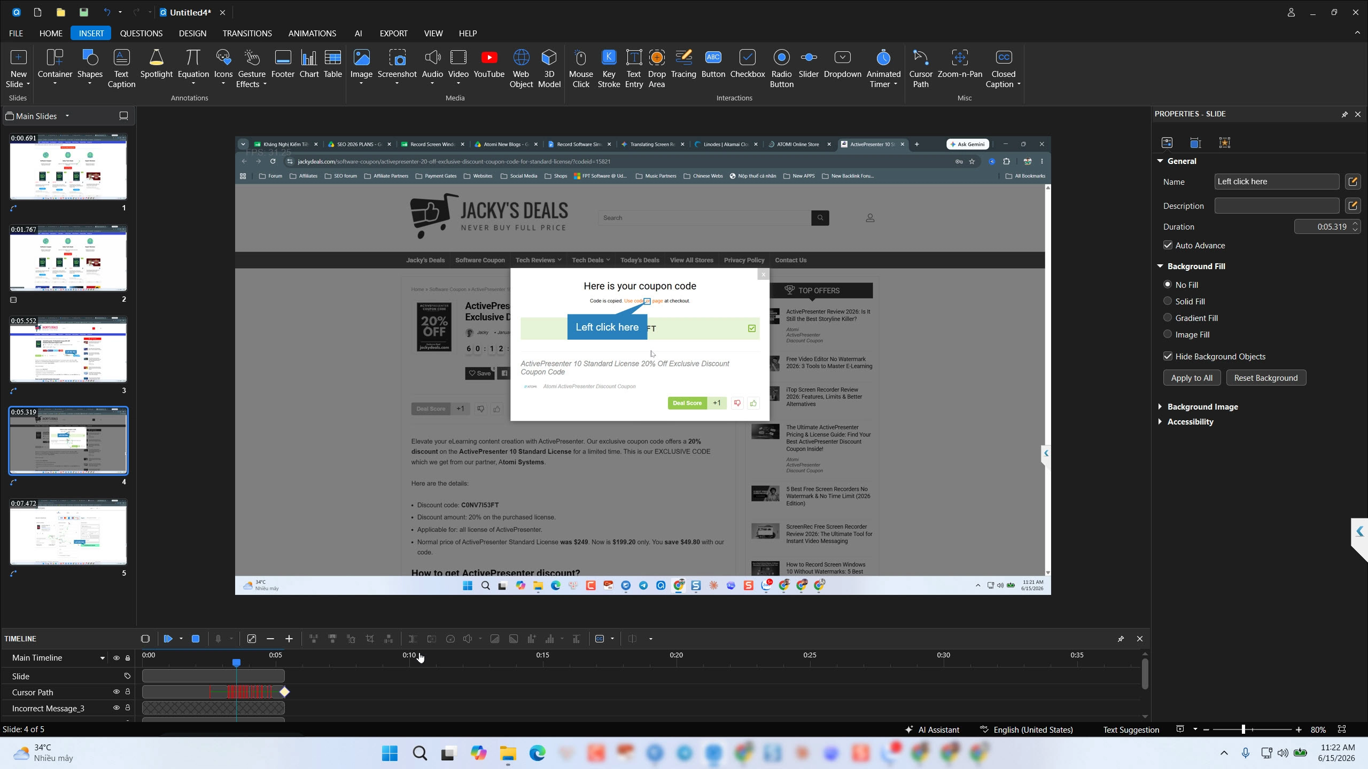
Task: Add a Drop Area interaction
Action: 657,68
